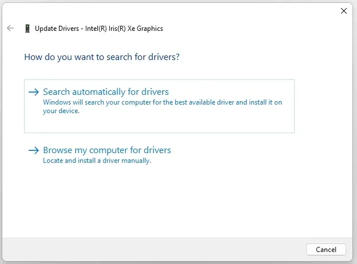Click the 'Update Drivers' text in the title
The height and width of the screenshot is (264, 357).
[56, 29]
